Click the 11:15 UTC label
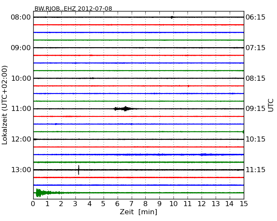This screenshot has width=277, height=221. coord(255,170)
